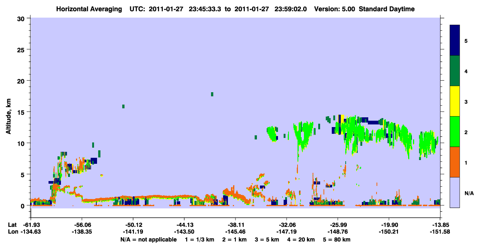Click latitude value -38.11
The height and width of the screenshot is (250, 489).
click(235, 225)
